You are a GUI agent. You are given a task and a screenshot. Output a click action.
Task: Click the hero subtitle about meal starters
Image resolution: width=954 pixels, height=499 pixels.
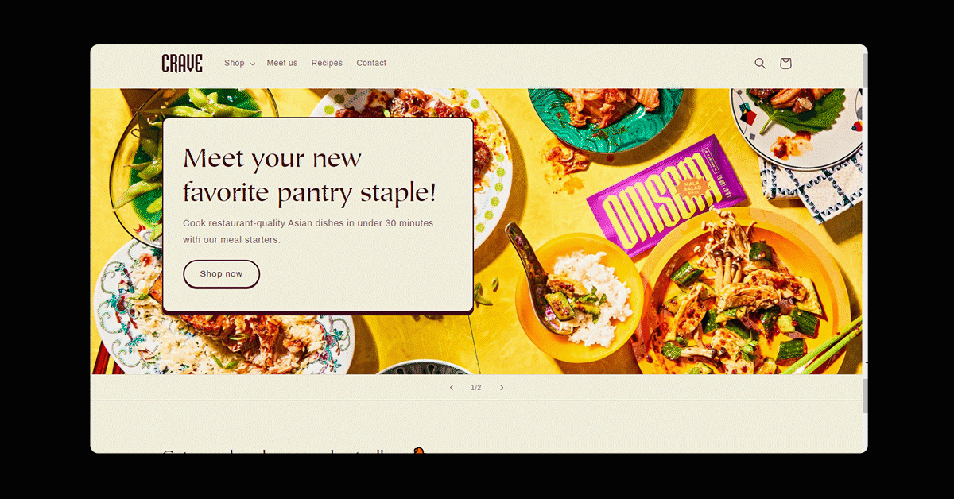308,231
